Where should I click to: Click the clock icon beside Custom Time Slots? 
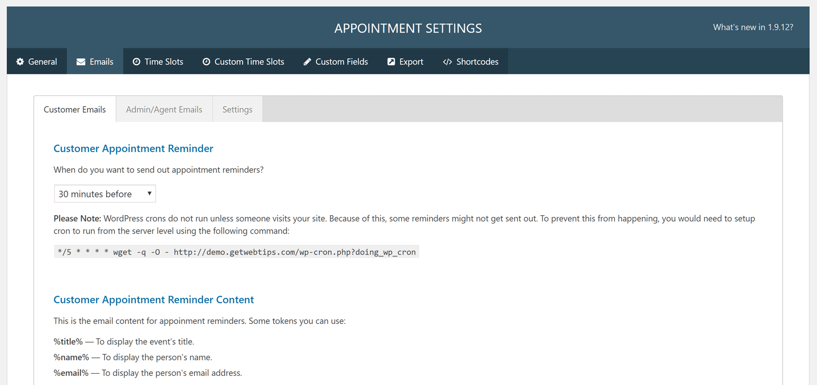(x=206, y=62)
